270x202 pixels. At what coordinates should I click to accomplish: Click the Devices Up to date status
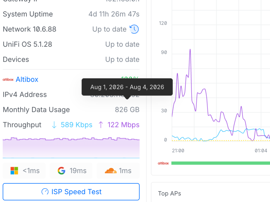pyautogui.click(x=122, y=59)
